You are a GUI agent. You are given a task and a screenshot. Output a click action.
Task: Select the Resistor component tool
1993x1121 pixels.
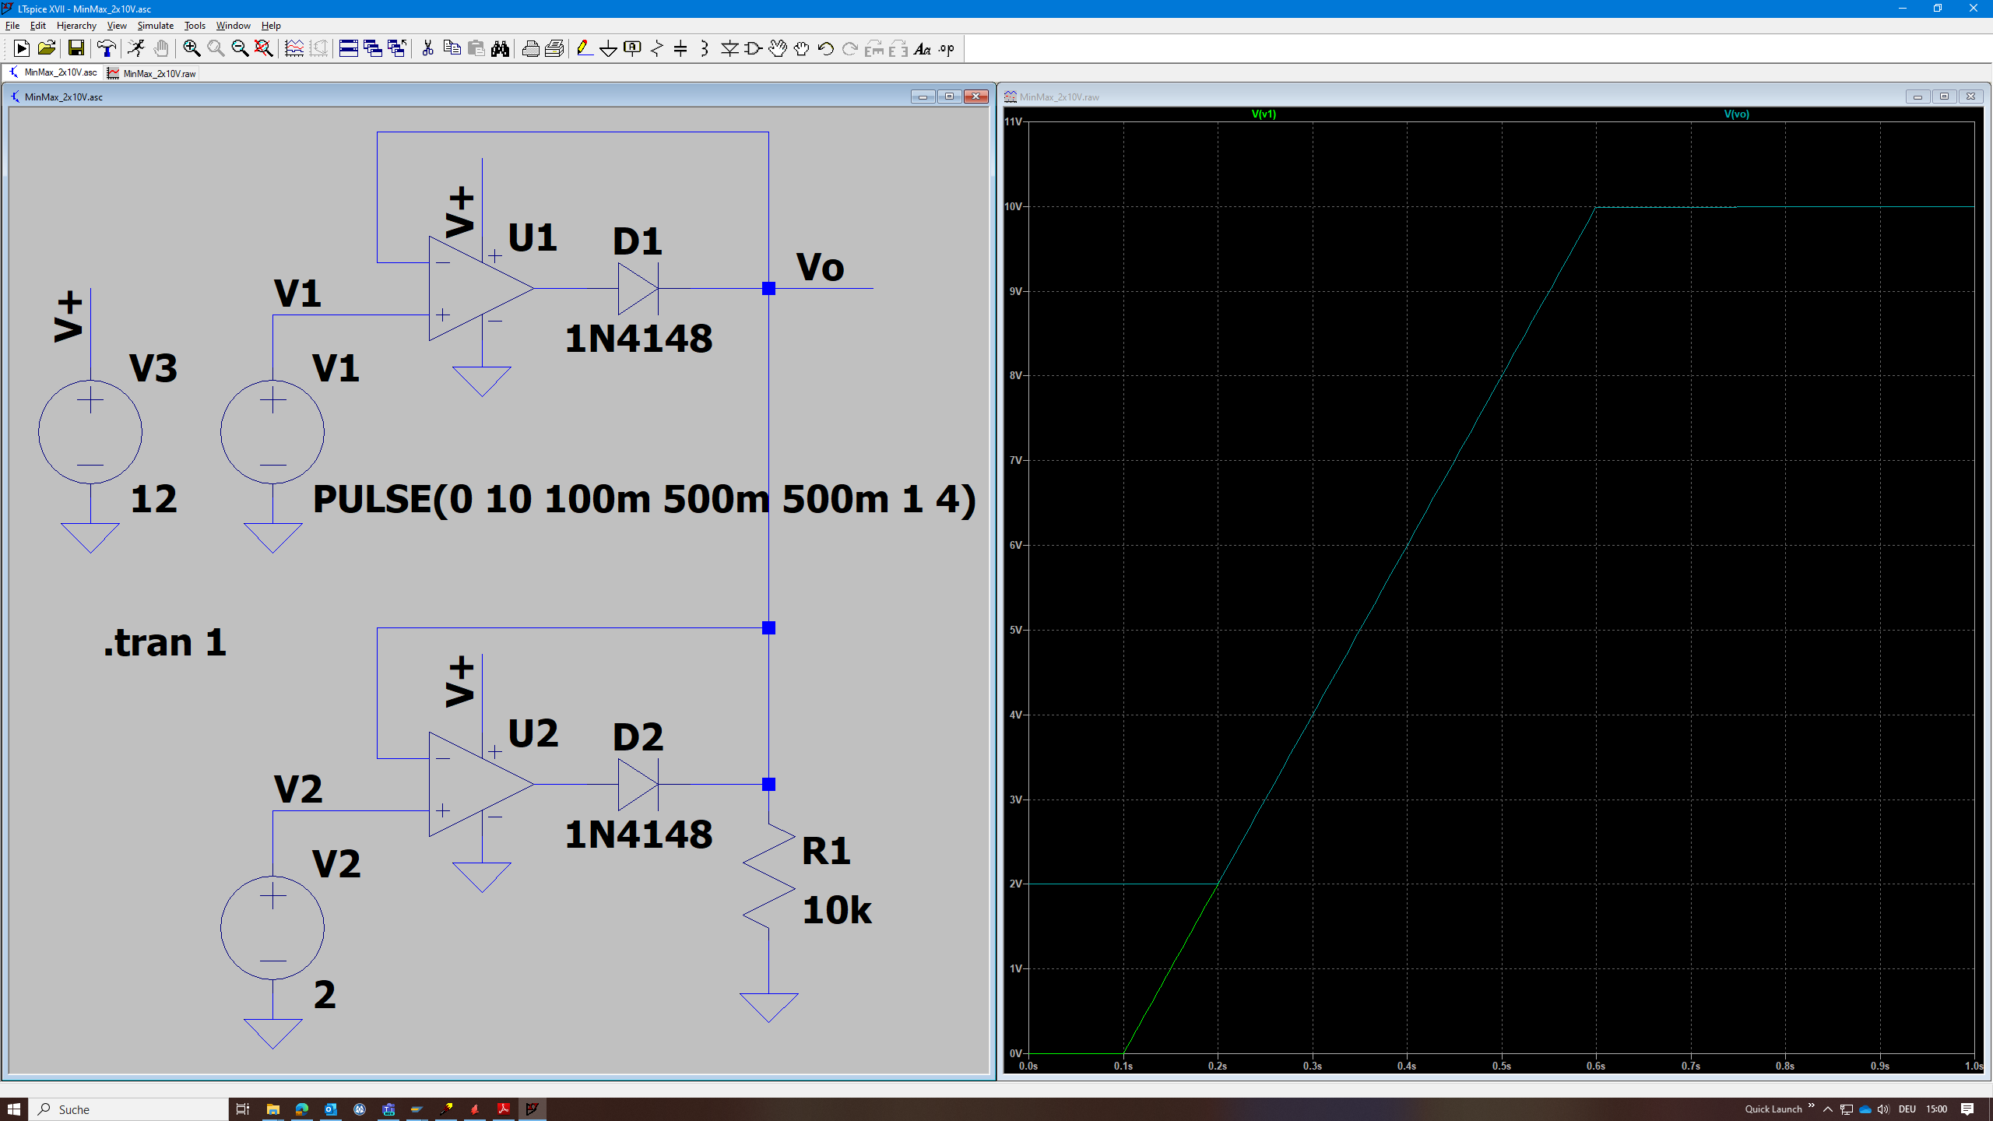pos(657,48)
